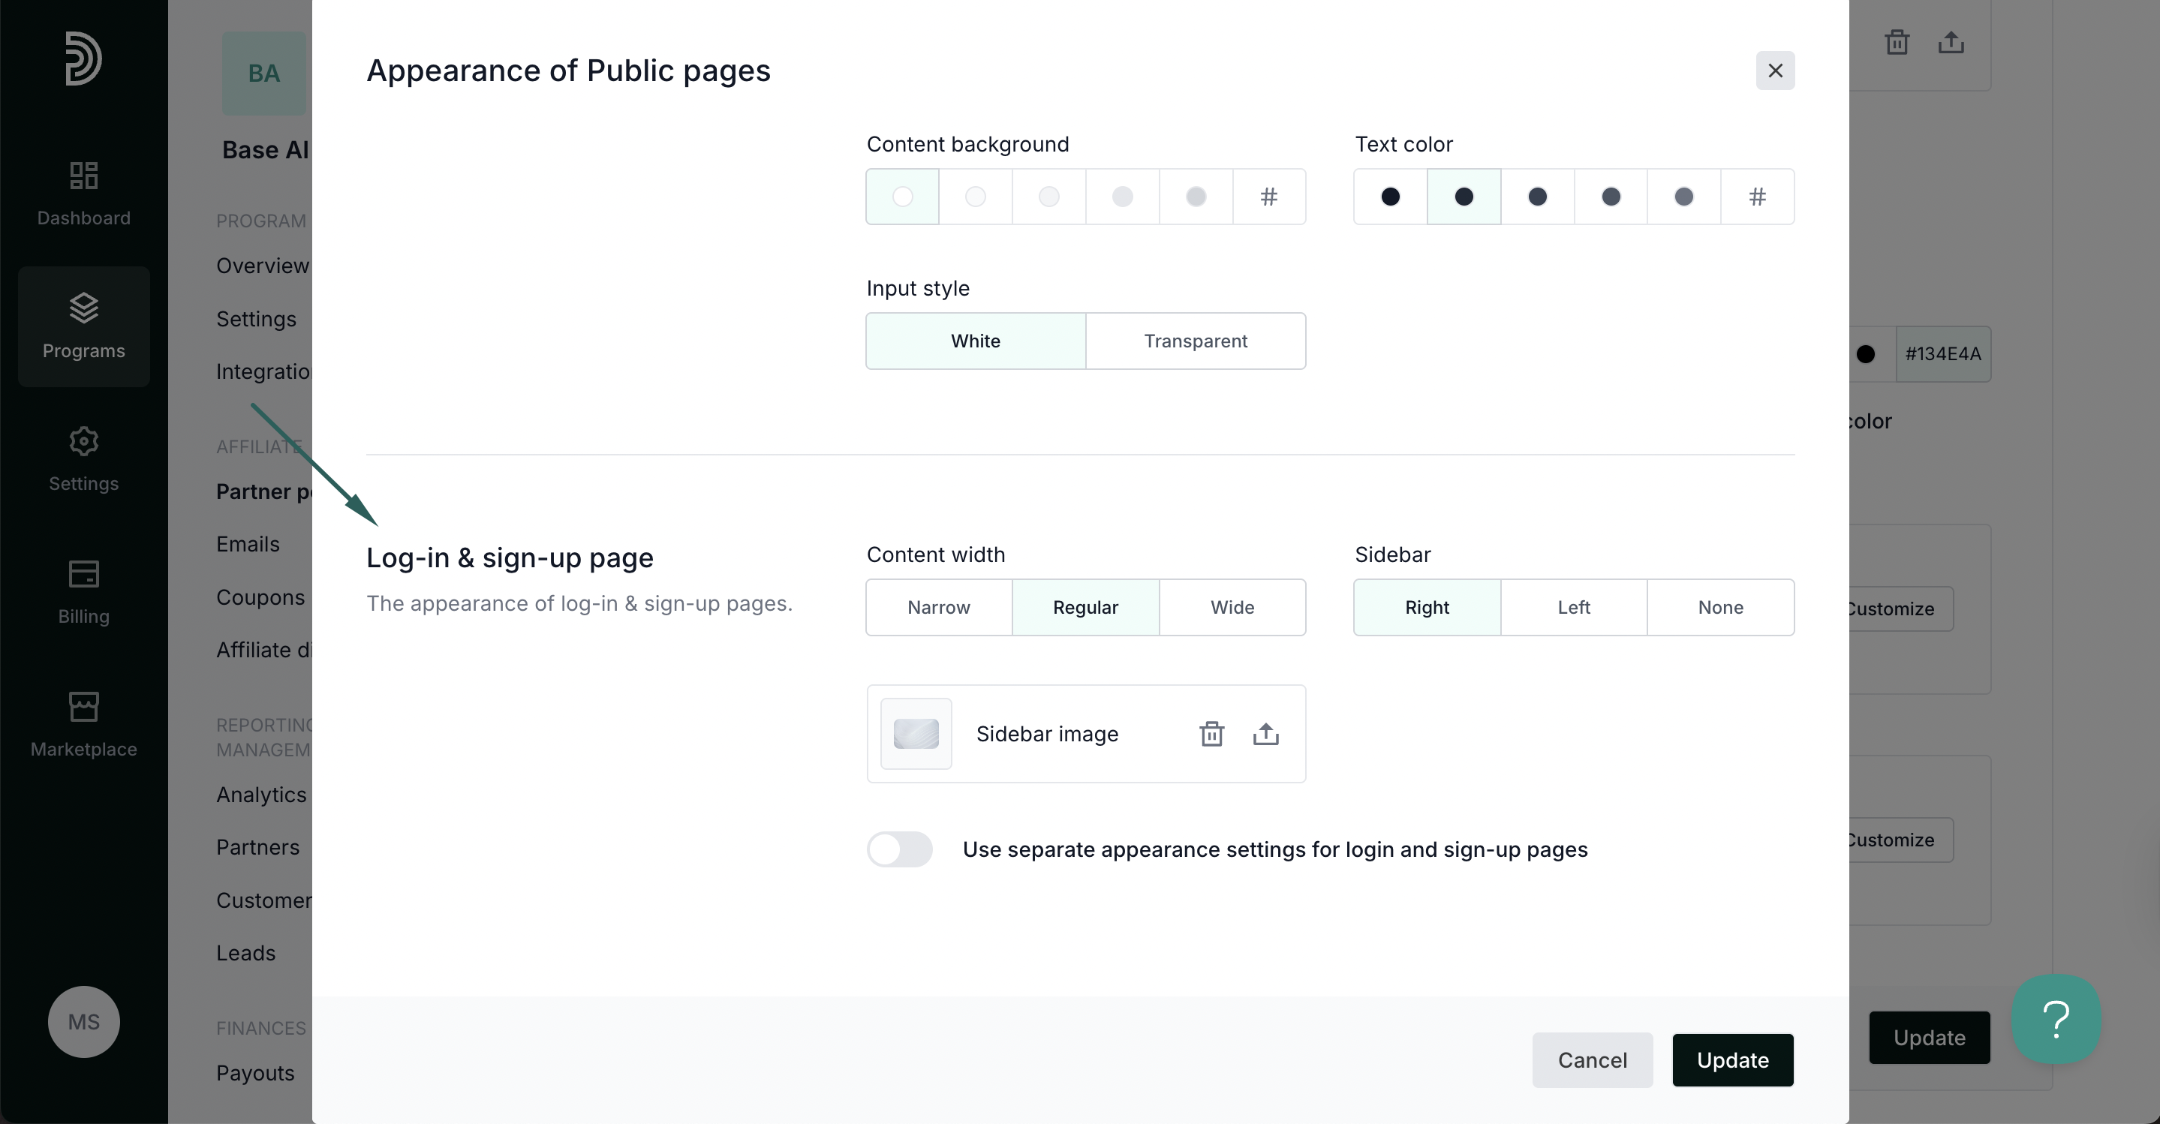Open the Billing section

[84, 592]
